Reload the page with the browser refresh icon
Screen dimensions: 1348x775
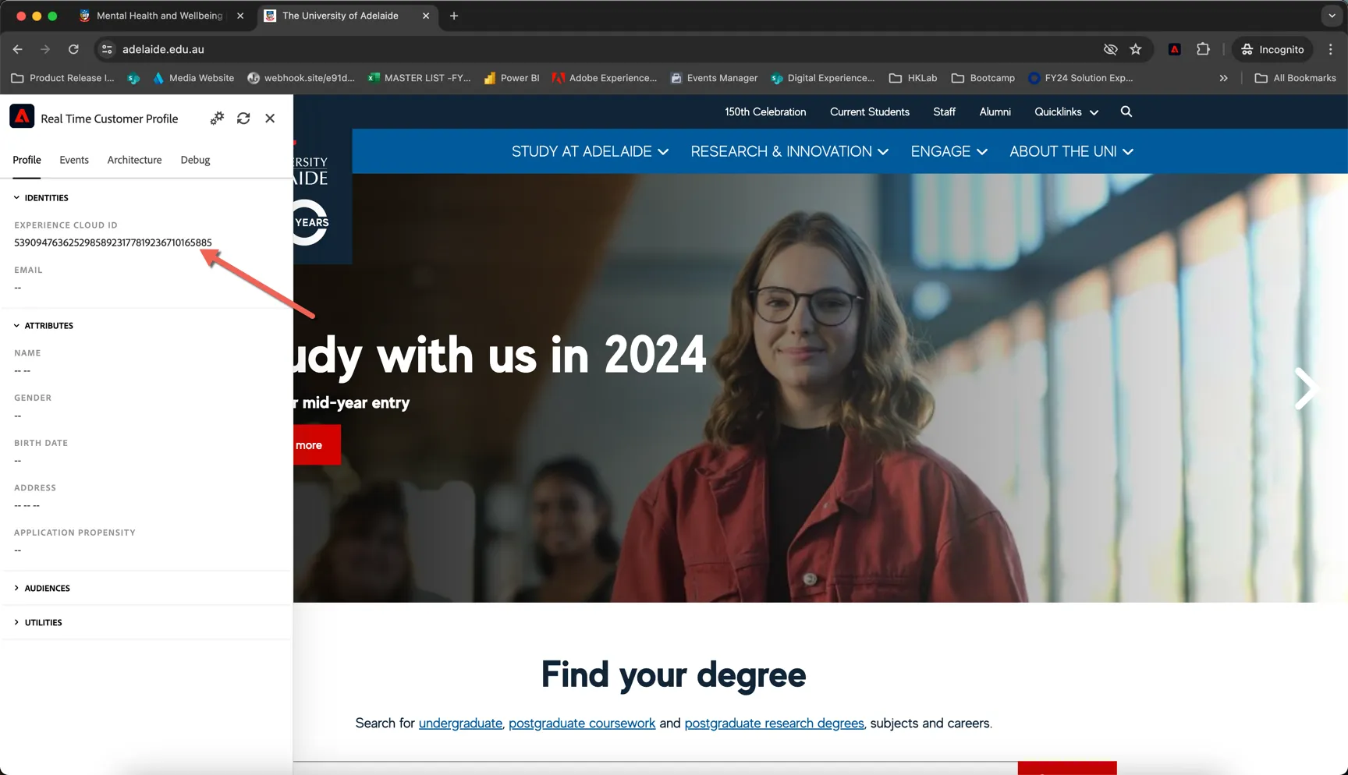pyautogui.click(x=73, y=49)
